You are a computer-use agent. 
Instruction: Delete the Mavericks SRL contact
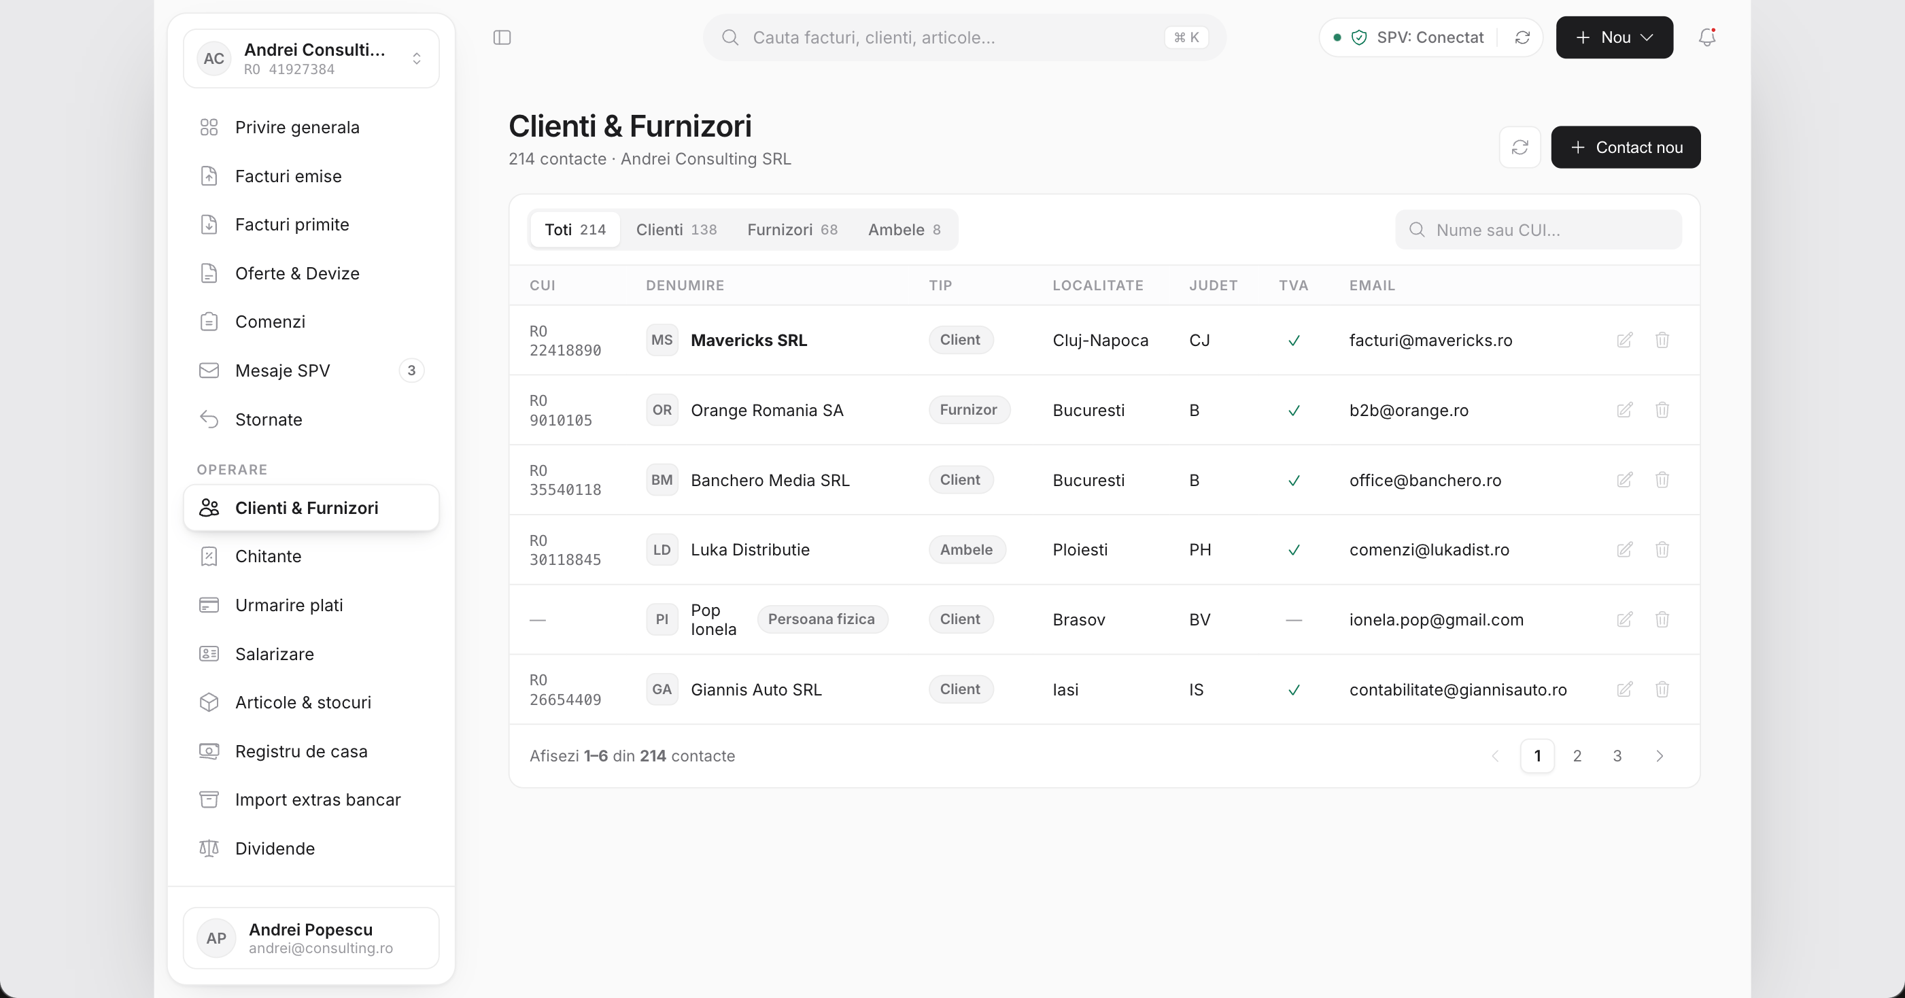[x=1662, y=340]
